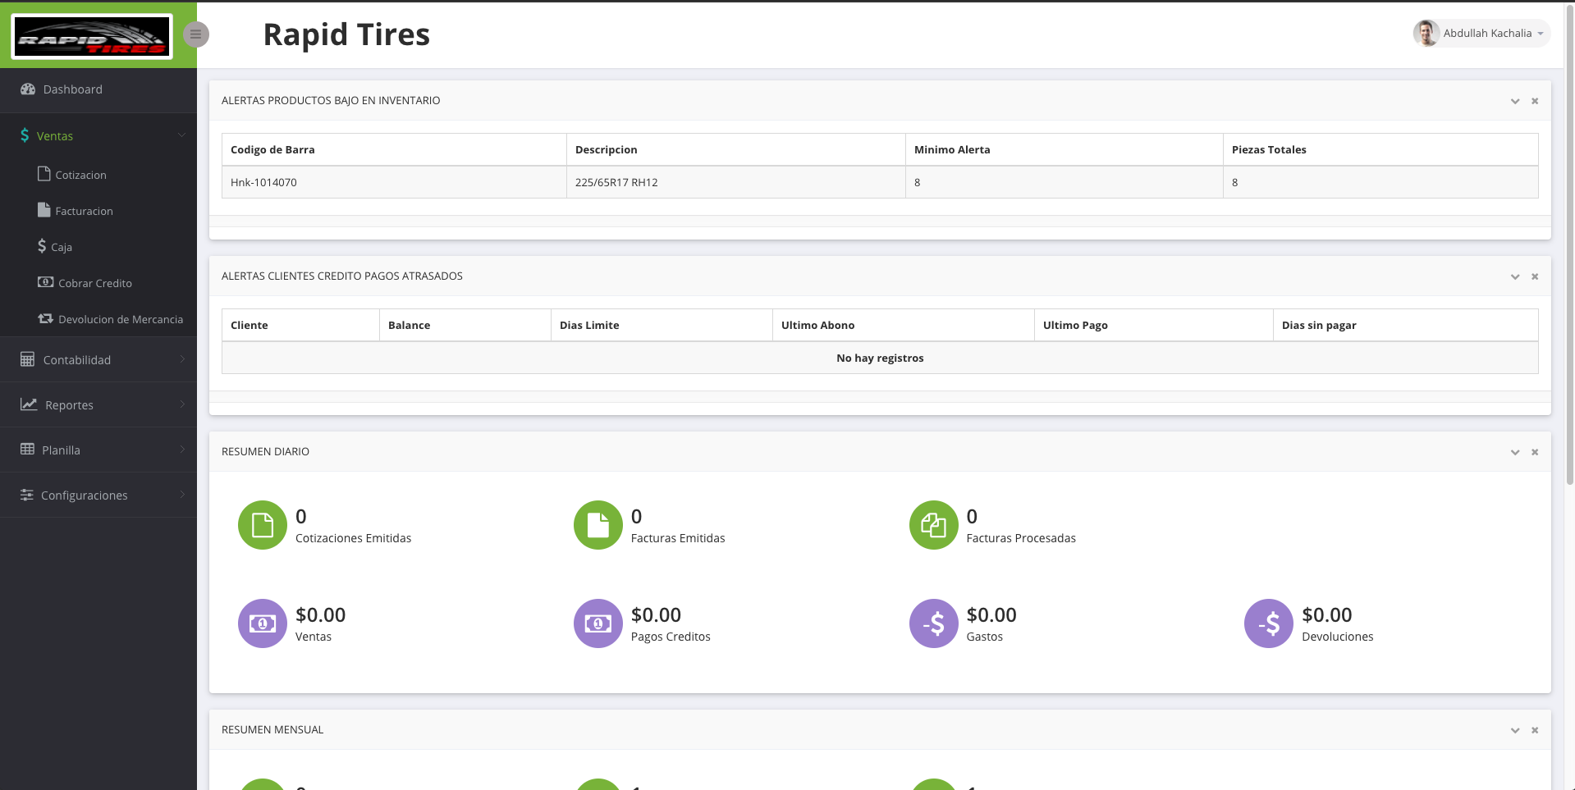The image size is (1575, 790).
Task: Toggle the sidebar hamburger menu button
Action: click(x=195, y=34)
